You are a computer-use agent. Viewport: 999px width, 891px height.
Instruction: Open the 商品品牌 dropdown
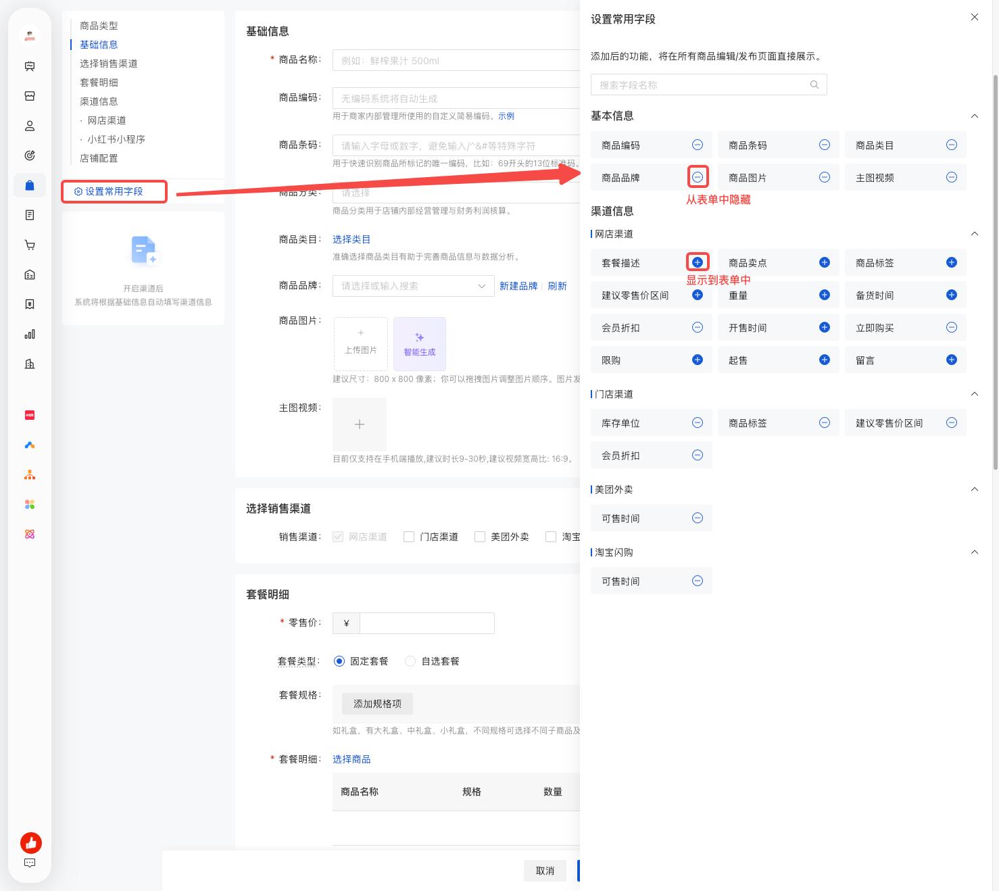[413, 286]
